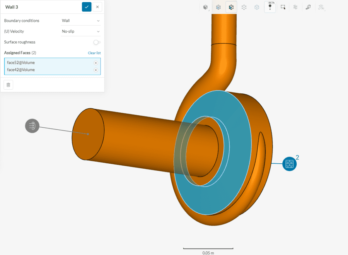Screen dimensions: 348x255
Task: Click the boundary condition badge showing 2
Action: (289, 163)
